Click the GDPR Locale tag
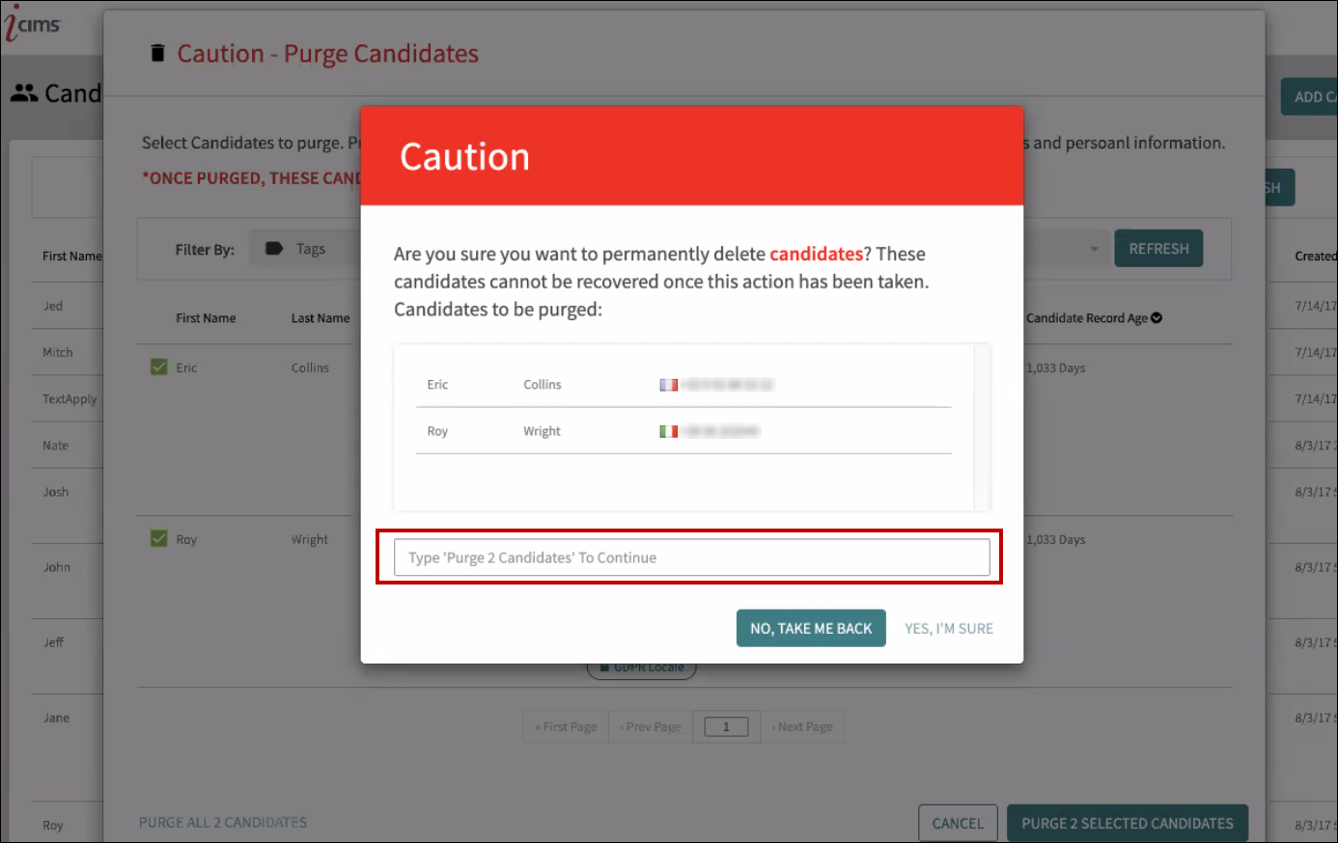 coord(642,668)
